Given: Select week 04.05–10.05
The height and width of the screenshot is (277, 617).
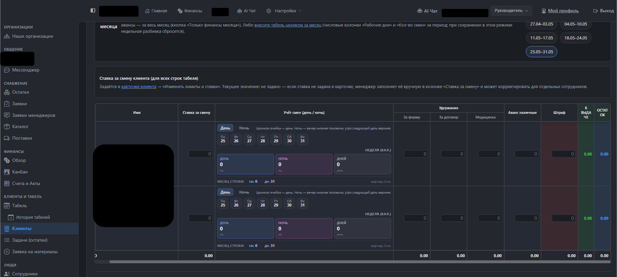Looking at the screenshot, I should 576,24.
